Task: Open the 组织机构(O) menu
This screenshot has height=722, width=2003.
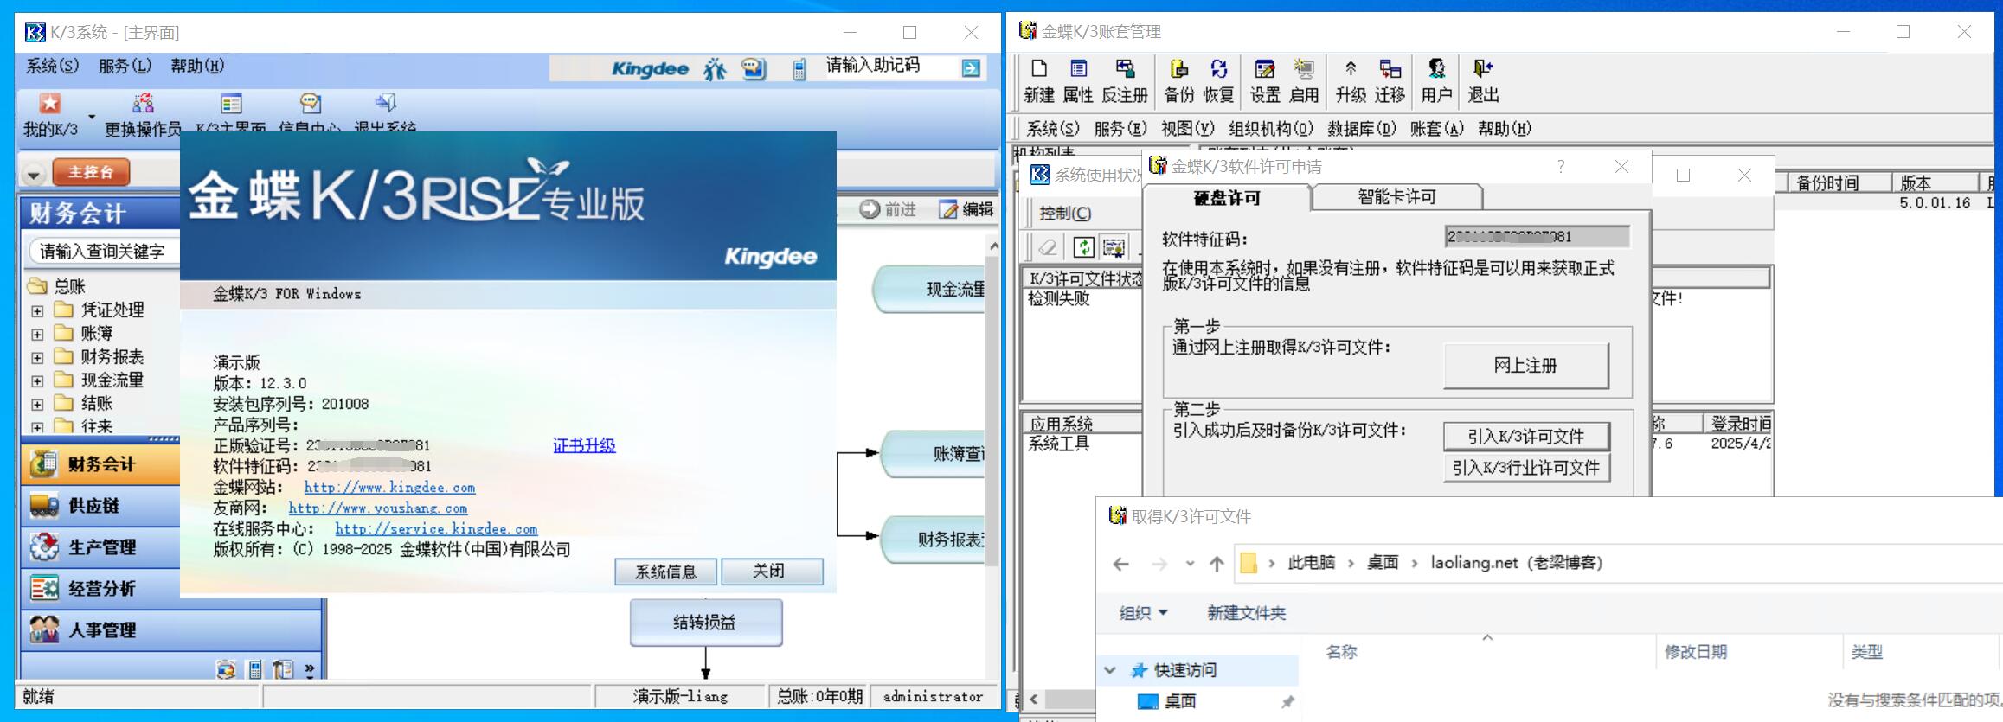Action: click(1271, 129)
